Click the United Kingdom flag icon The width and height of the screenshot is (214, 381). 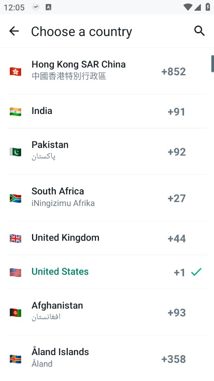coord(16,238)
